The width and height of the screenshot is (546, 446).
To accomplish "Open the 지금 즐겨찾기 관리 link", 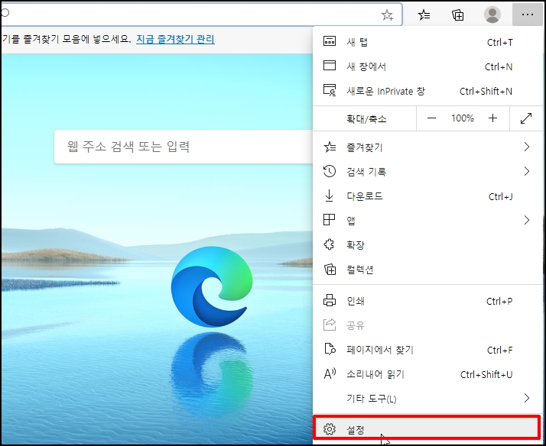I will (x=175, y=39).
